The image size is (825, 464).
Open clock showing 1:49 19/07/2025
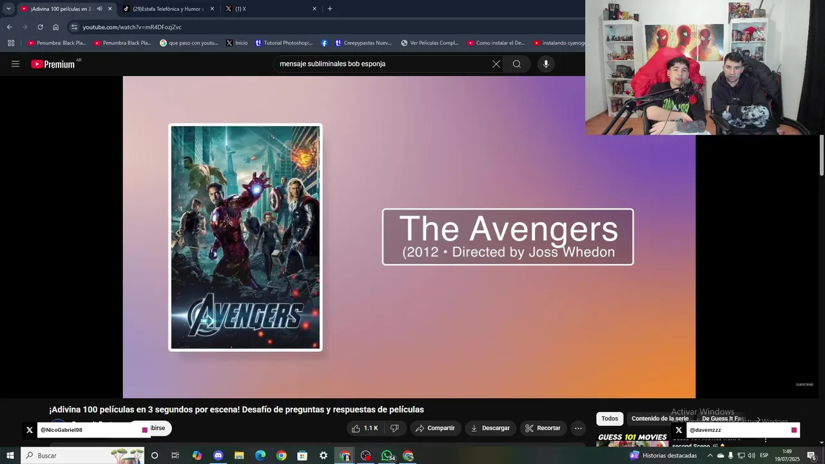[x=787, y=456]
